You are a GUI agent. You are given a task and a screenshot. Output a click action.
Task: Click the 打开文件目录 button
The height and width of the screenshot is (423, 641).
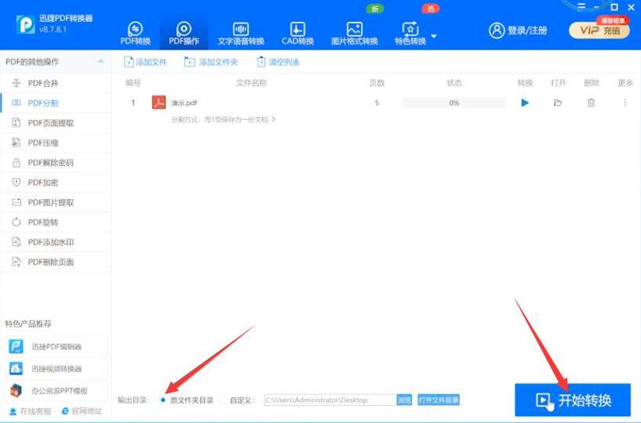pyautogui.click(x=439, y=400)
